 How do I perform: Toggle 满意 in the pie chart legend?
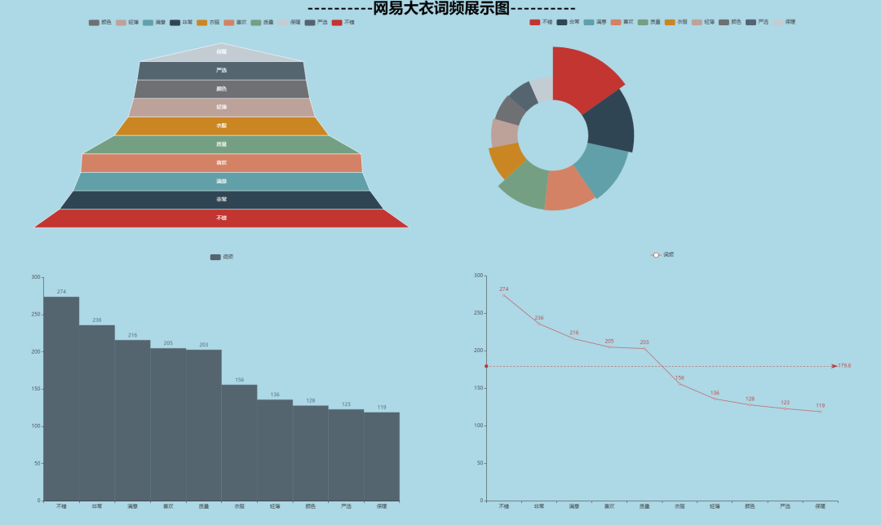pos(595,22)
